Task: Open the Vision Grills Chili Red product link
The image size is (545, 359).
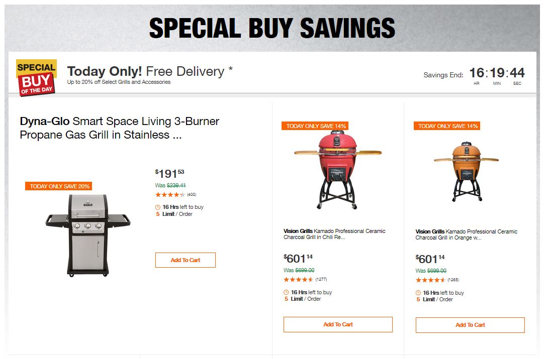Action: coord(334,234)
